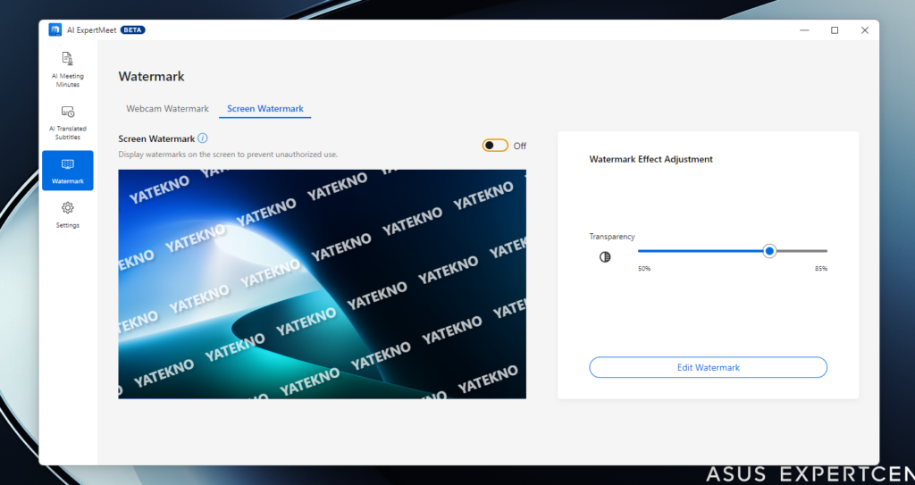
Task: Select the Watermark sidebar item
Action: pyautogui.click(x=67, y=171)
